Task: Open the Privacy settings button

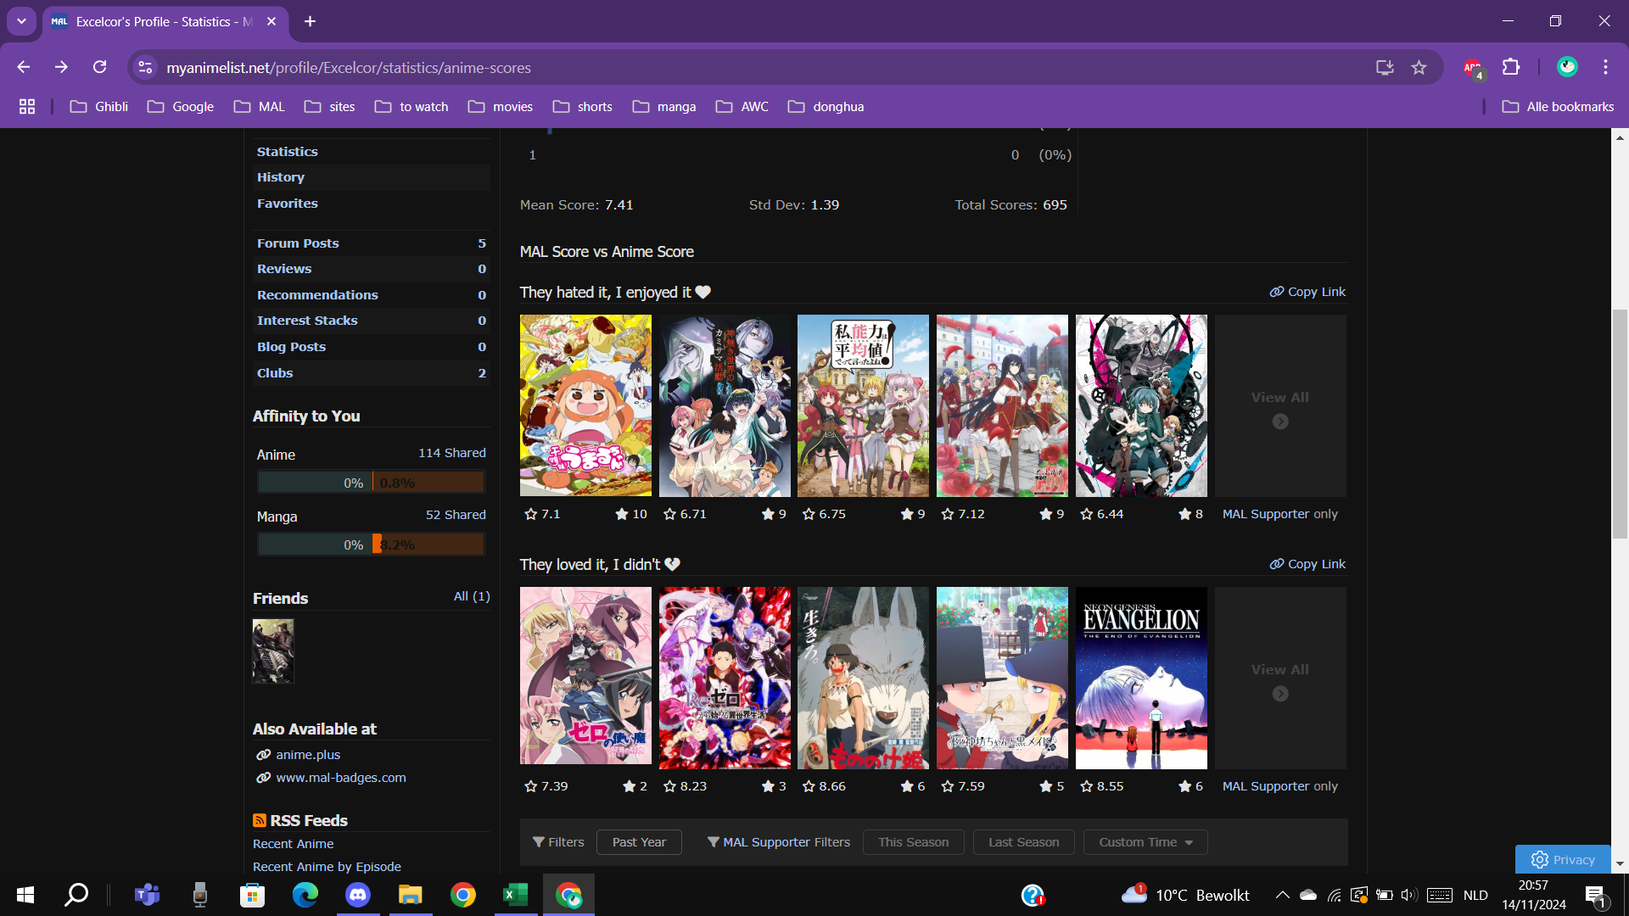Action: (x=1563, y=859)
